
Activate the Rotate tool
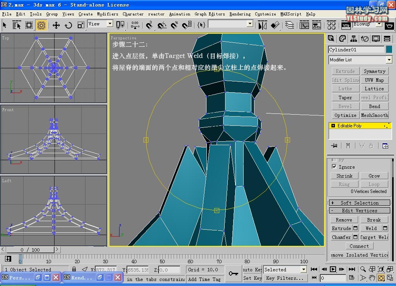(68, 25)
